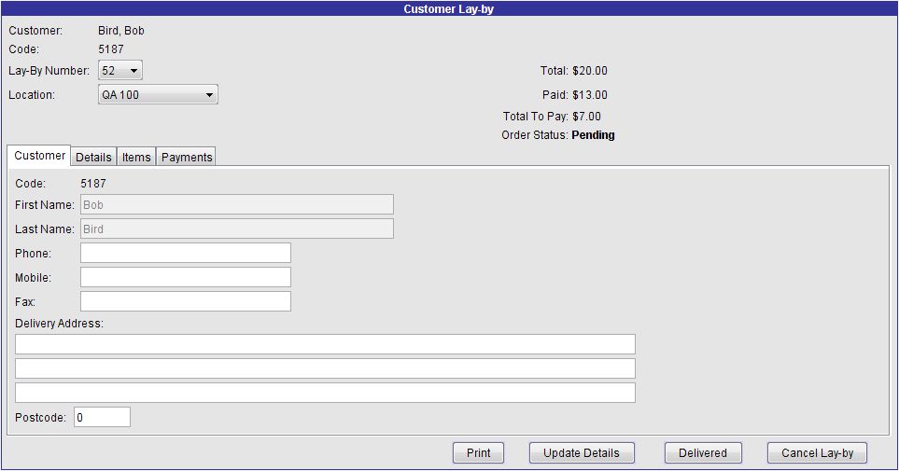Open the Details tab
The image size is (899, 471).
(x=93, y=157)
